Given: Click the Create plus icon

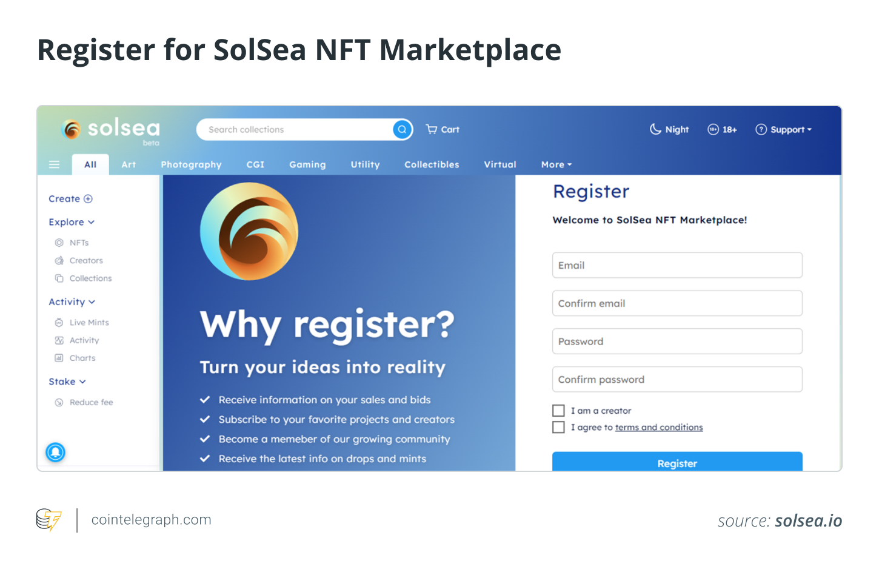Looking at the screenshot, I should (x=88, y=199).
